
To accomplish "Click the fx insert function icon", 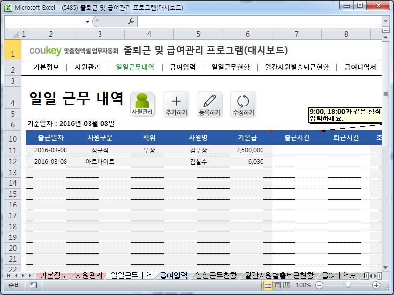I will 131,21.
